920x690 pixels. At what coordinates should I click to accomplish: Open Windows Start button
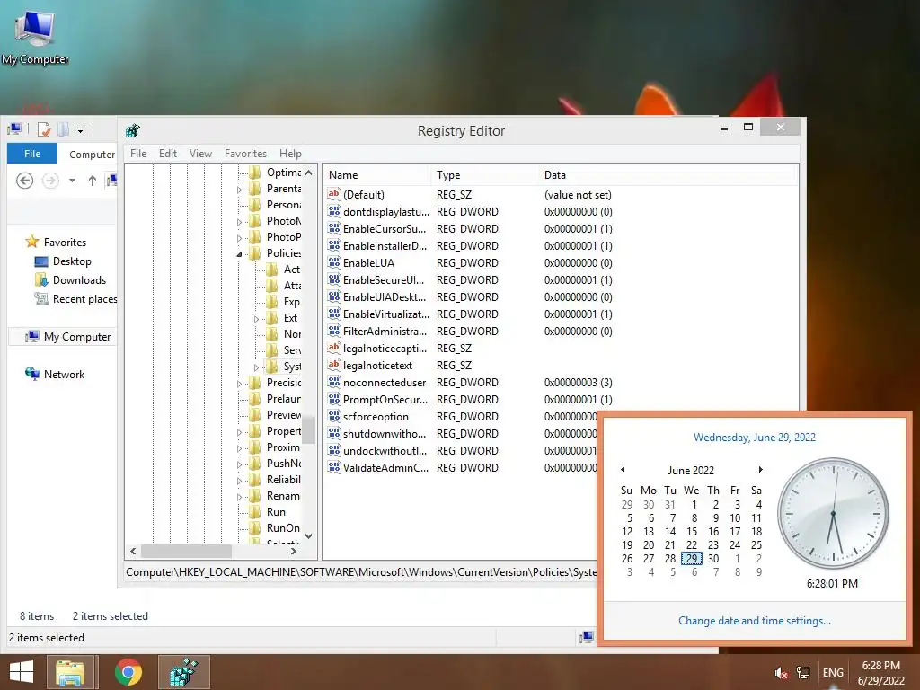tap(22, 672)
